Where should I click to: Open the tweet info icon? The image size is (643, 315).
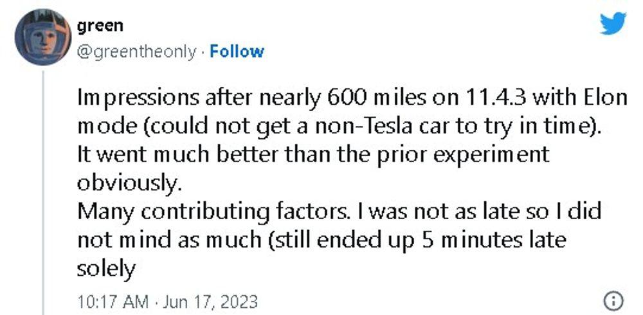[x=613, y=300]
